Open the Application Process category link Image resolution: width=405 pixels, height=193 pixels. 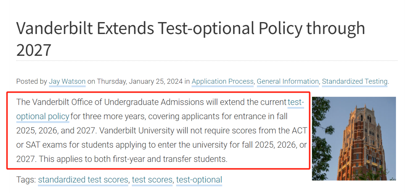coord(222,82)
